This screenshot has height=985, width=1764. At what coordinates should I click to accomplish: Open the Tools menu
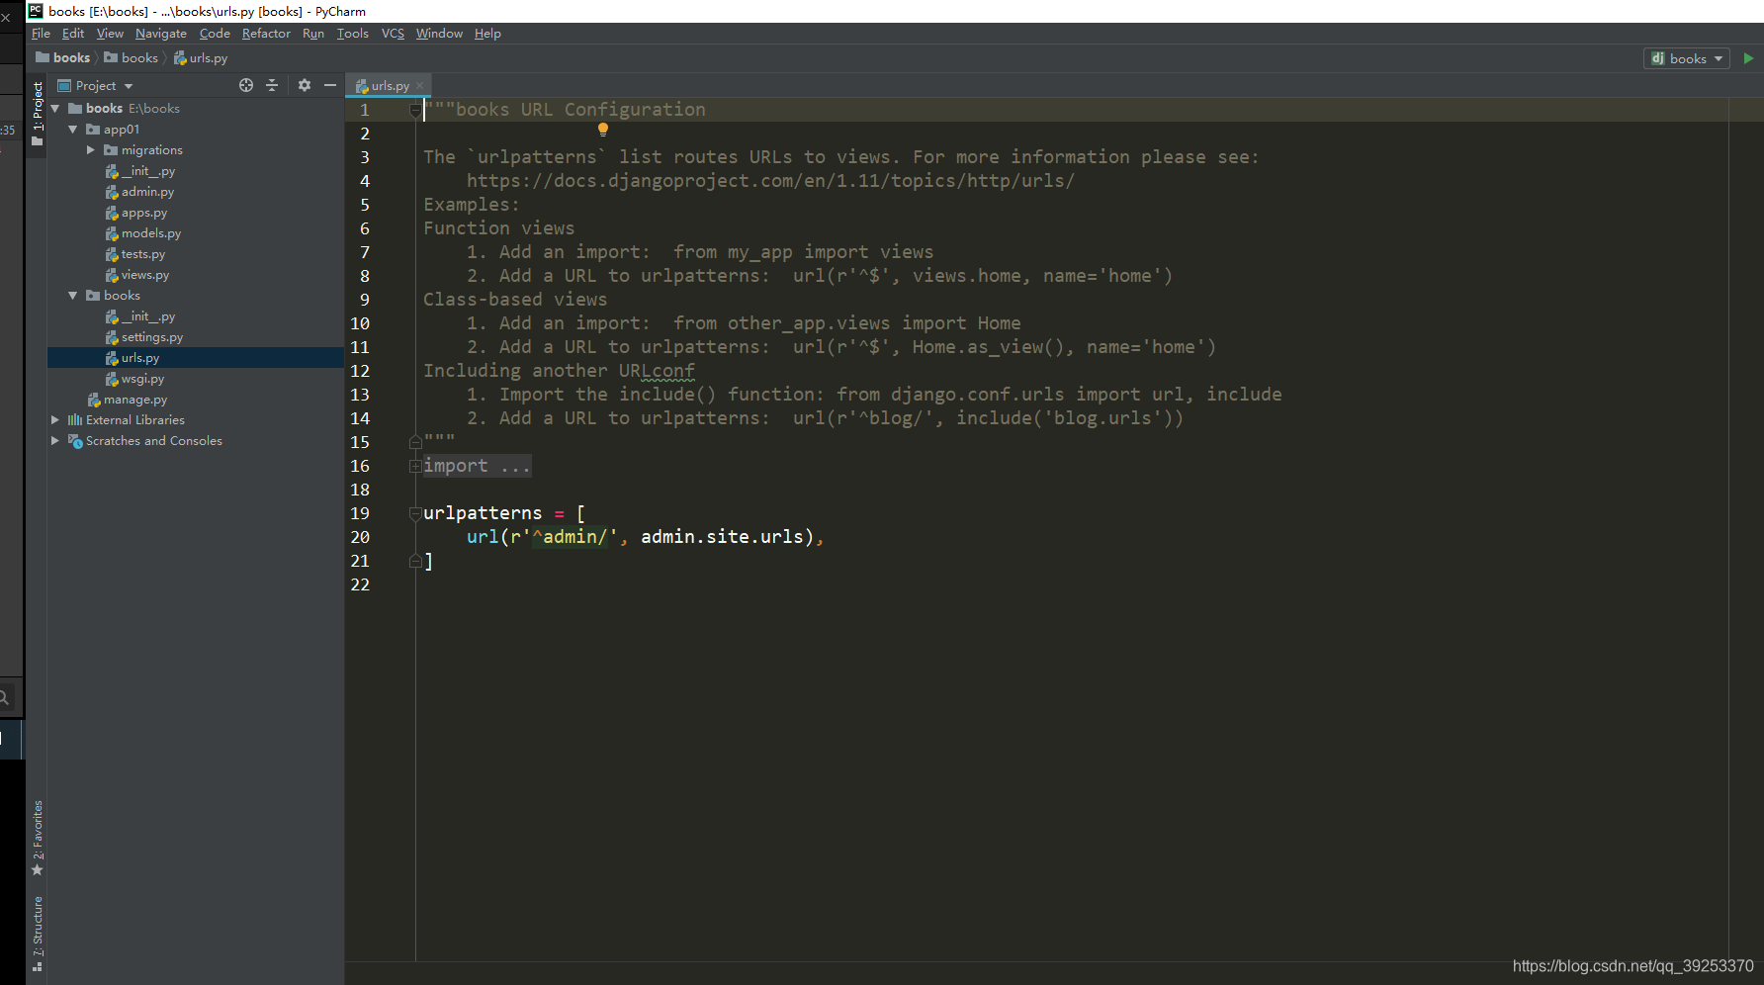pos(352,34)
